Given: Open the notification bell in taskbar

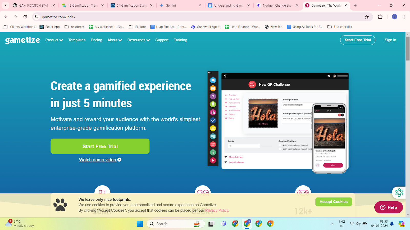Looking at the screenshot, I should [392, 224].
